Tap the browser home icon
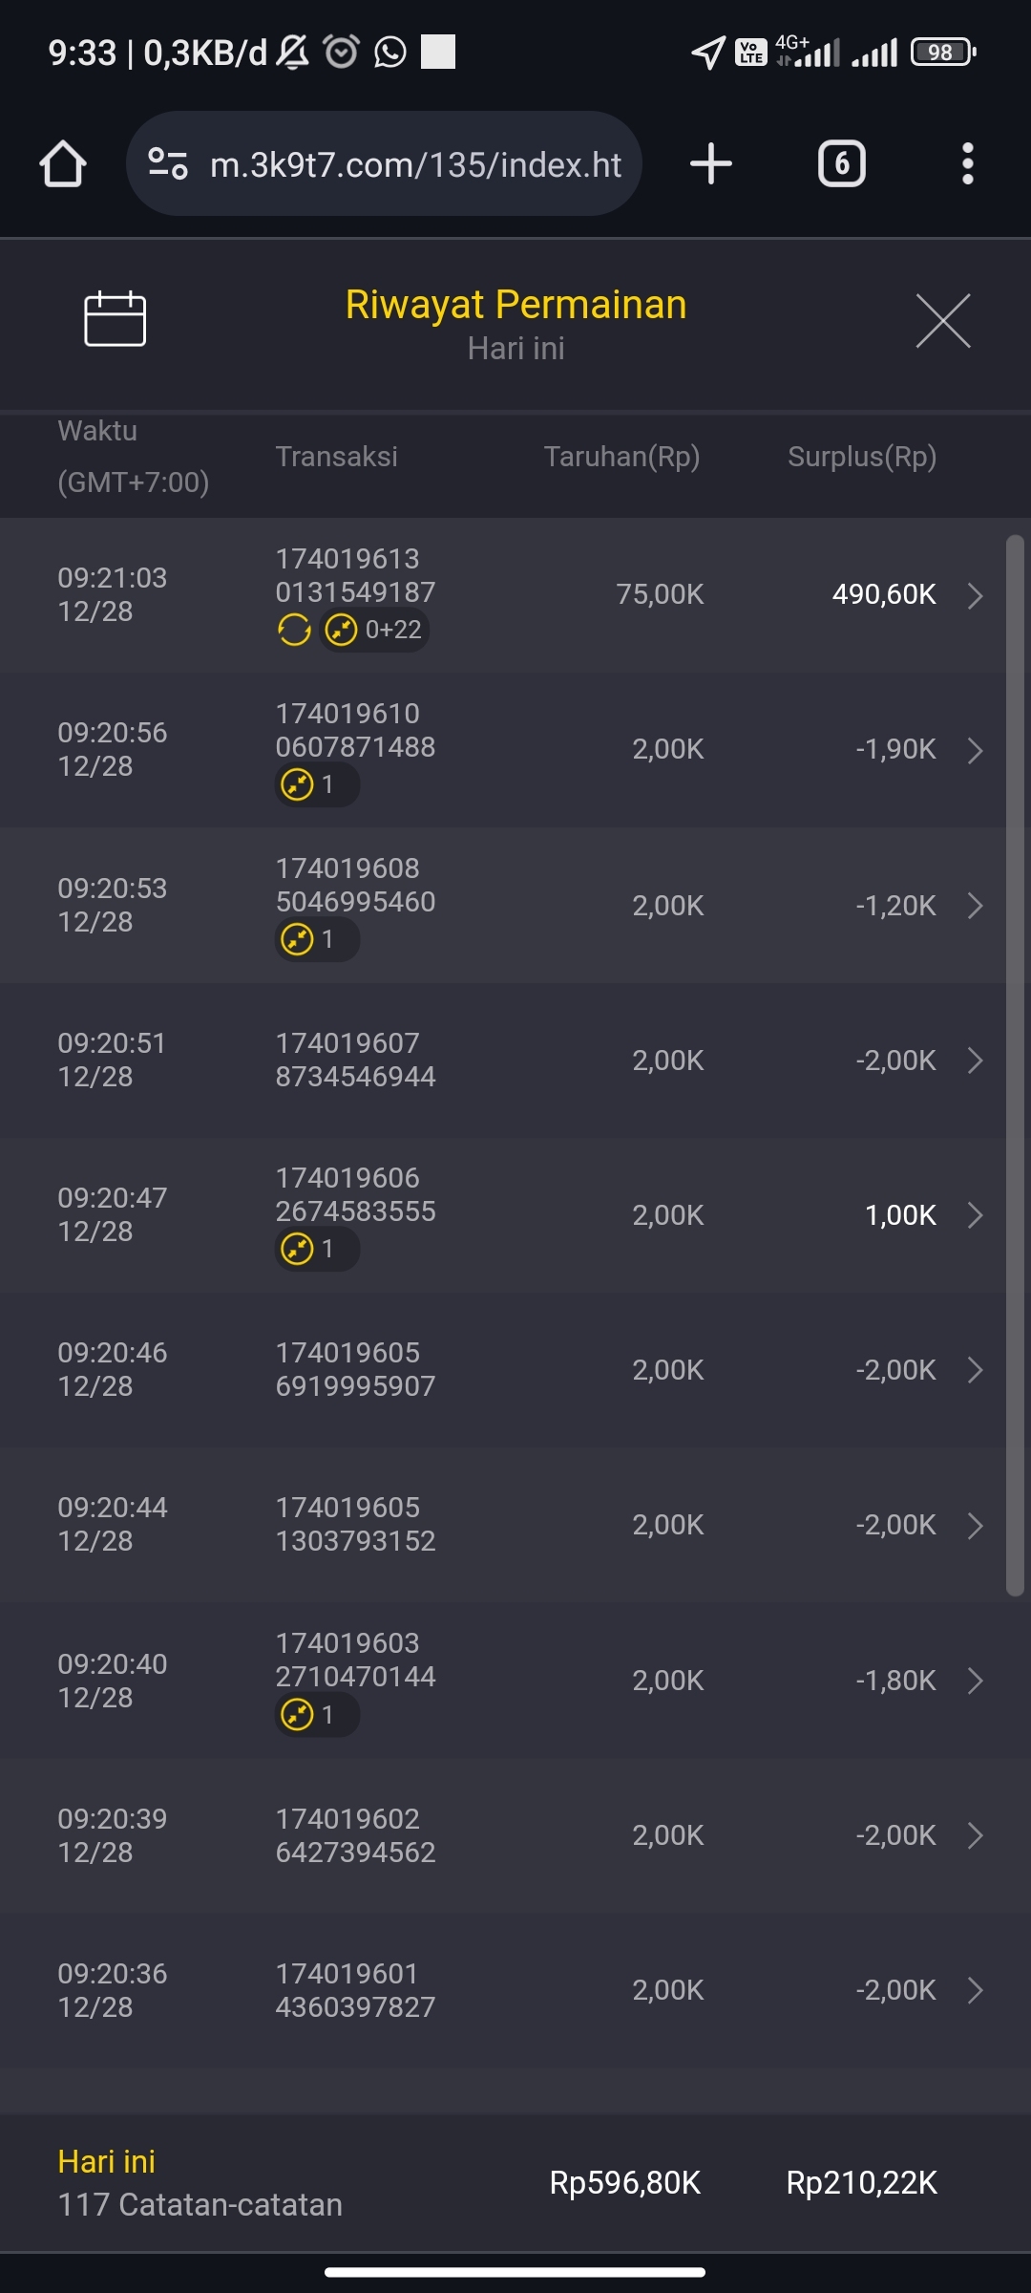The width and height of the screenshot is (1031, 2293). [x=63, y=163]
